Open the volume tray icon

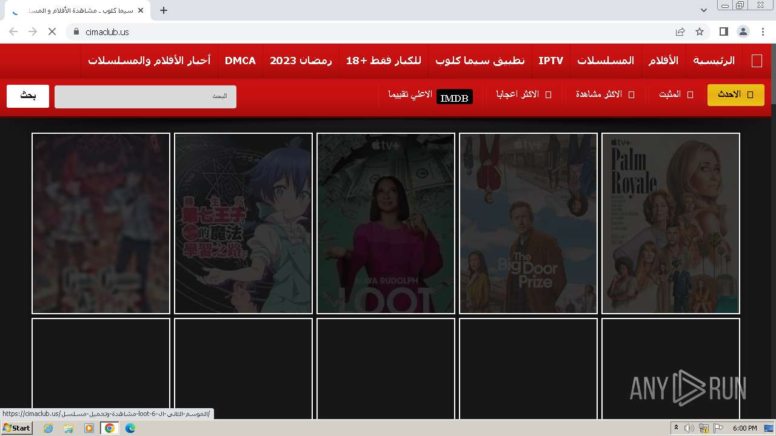[689, 428]
